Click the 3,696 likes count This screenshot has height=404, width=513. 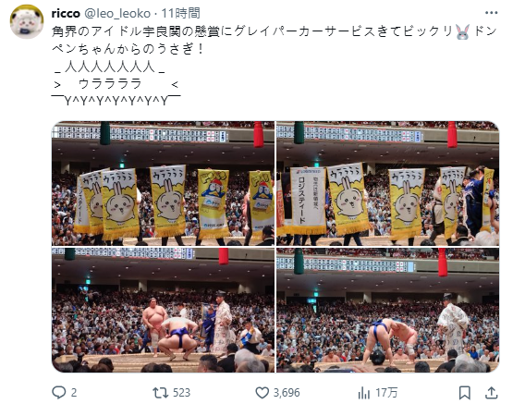[287, 393]
